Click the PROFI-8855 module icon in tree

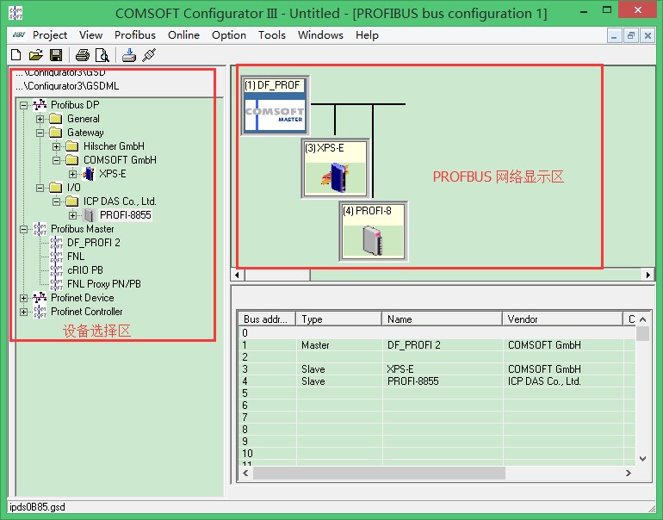pos(89,215)
